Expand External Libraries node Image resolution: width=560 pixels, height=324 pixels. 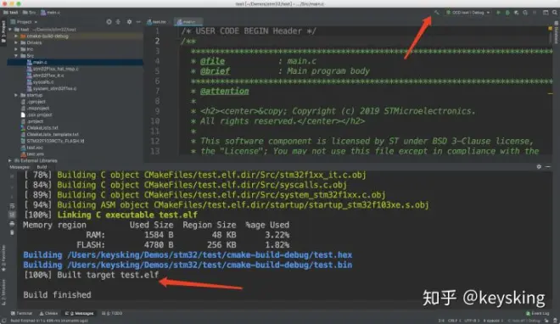10,160
